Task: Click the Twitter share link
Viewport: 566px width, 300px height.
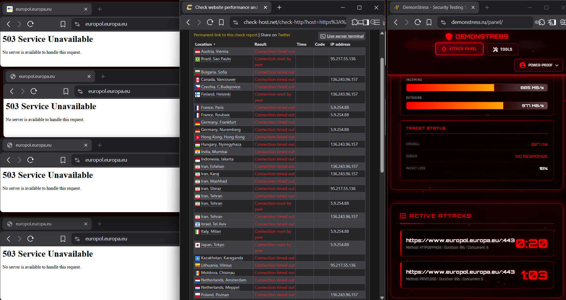Action: pos(284,35)
